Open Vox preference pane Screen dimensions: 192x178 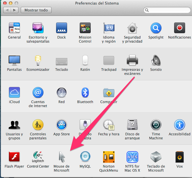point(180,157)
